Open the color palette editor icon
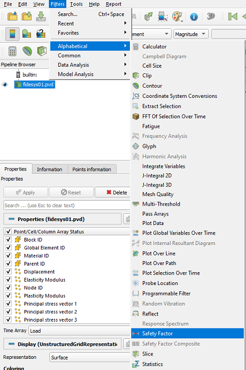Screen dimensions: 246x370 point(177,17)
